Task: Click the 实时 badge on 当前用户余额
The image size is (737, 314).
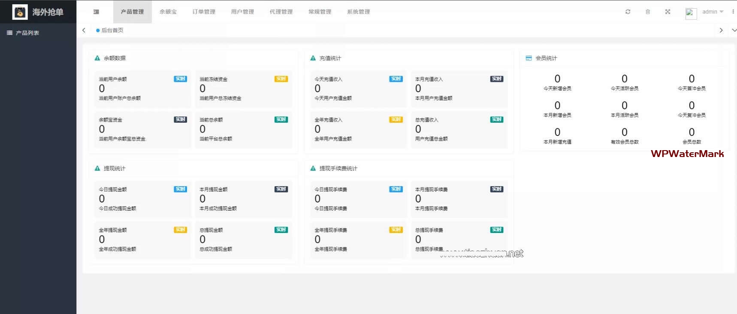Action: click(180, 79)
